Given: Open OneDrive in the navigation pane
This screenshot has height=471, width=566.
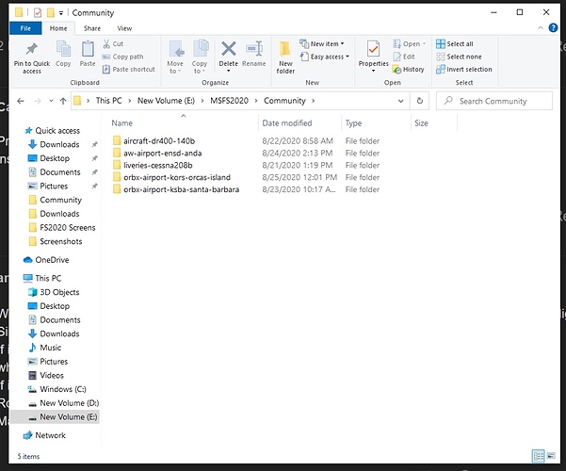Looking at the screenshot, I should 52,260.
